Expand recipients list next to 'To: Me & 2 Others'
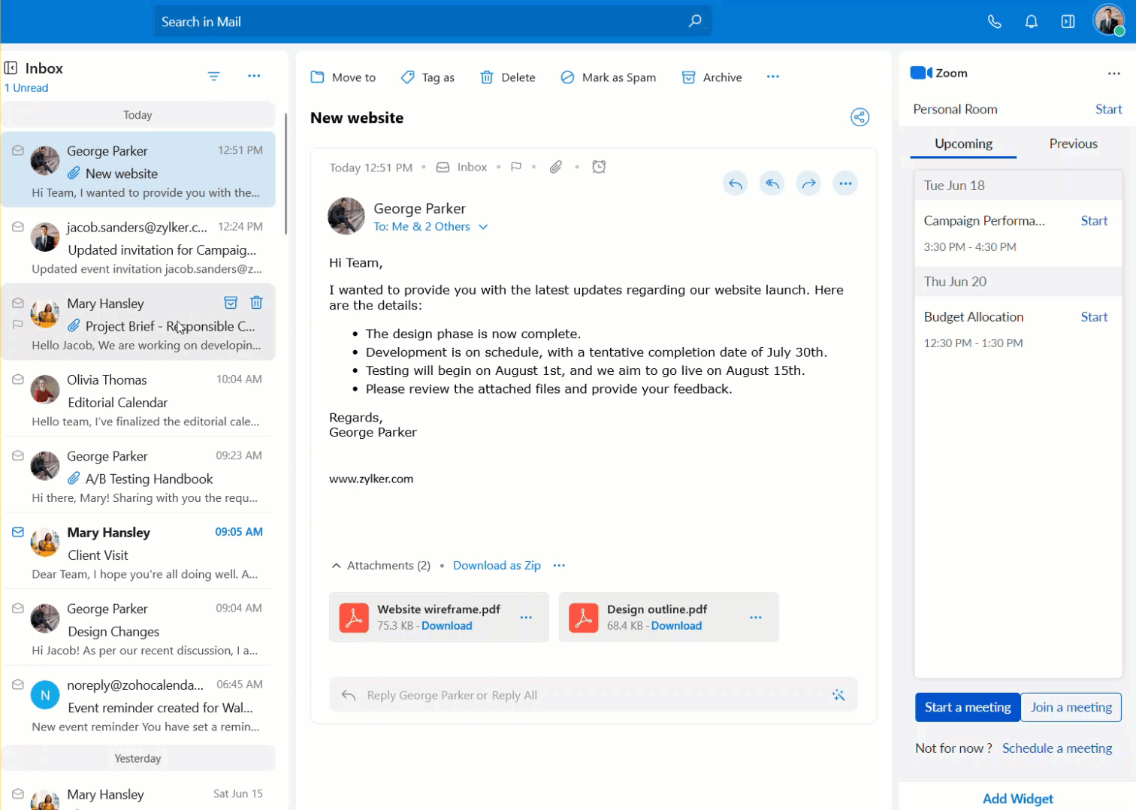The width and height of the screenshot is (1136, 810). pyautogui.click(x=483, y=227)
